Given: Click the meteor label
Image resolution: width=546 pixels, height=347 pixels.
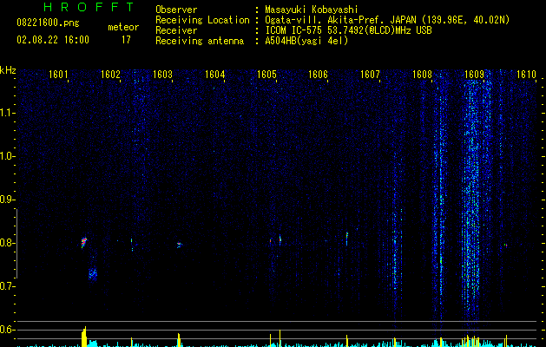Looking at the screenshot, I should point(123,27).
